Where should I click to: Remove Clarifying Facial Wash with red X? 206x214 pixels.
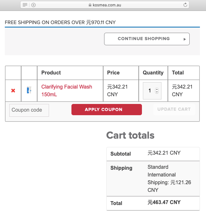point(13,90)
